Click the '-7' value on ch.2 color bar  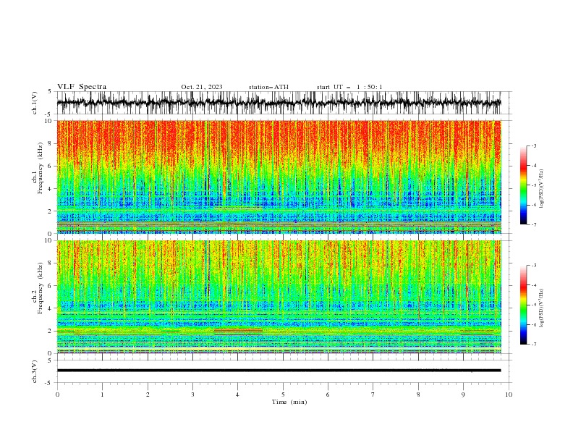(533, 344)
